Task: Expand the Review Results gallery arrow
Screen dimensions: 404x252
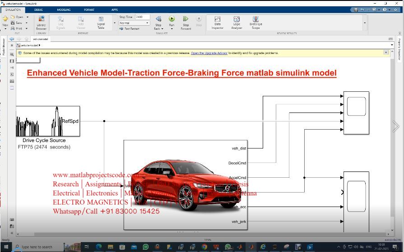Action: [x=365, y=22]
